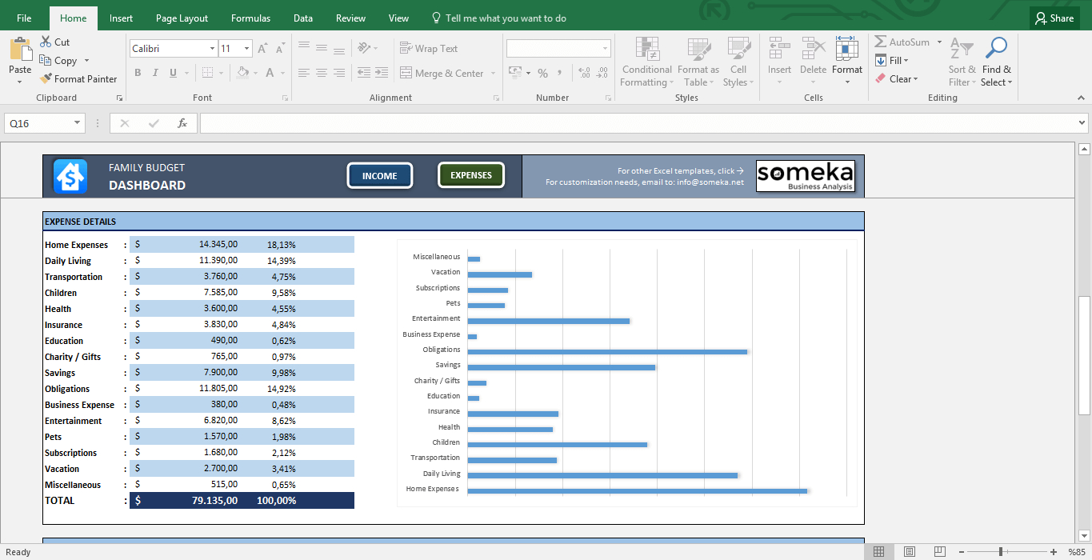Toggle bold formatting
Image resolution: width=1092 pixels, height=560 pixels.
coord(138,73)
